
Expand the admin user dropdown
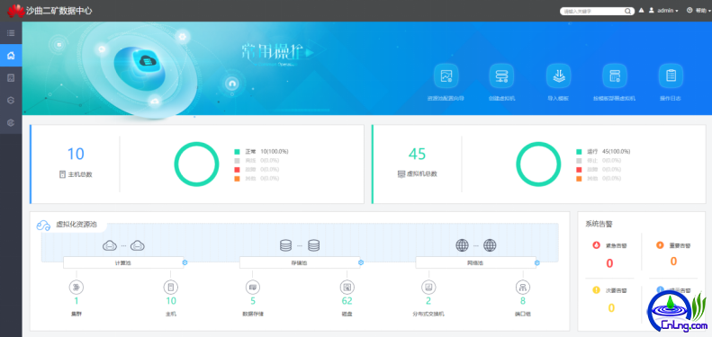668,11
